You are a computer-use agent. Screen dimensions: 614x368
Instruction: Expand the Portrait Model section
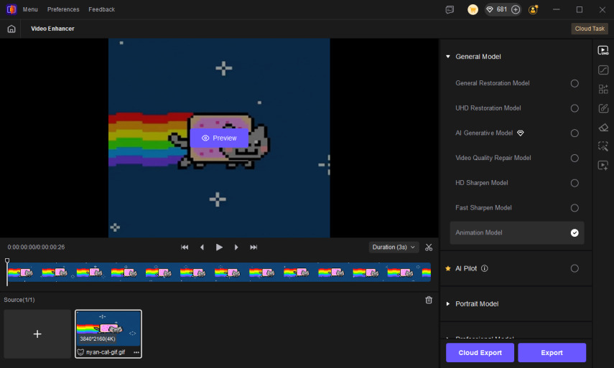click(x=448, y=304)
